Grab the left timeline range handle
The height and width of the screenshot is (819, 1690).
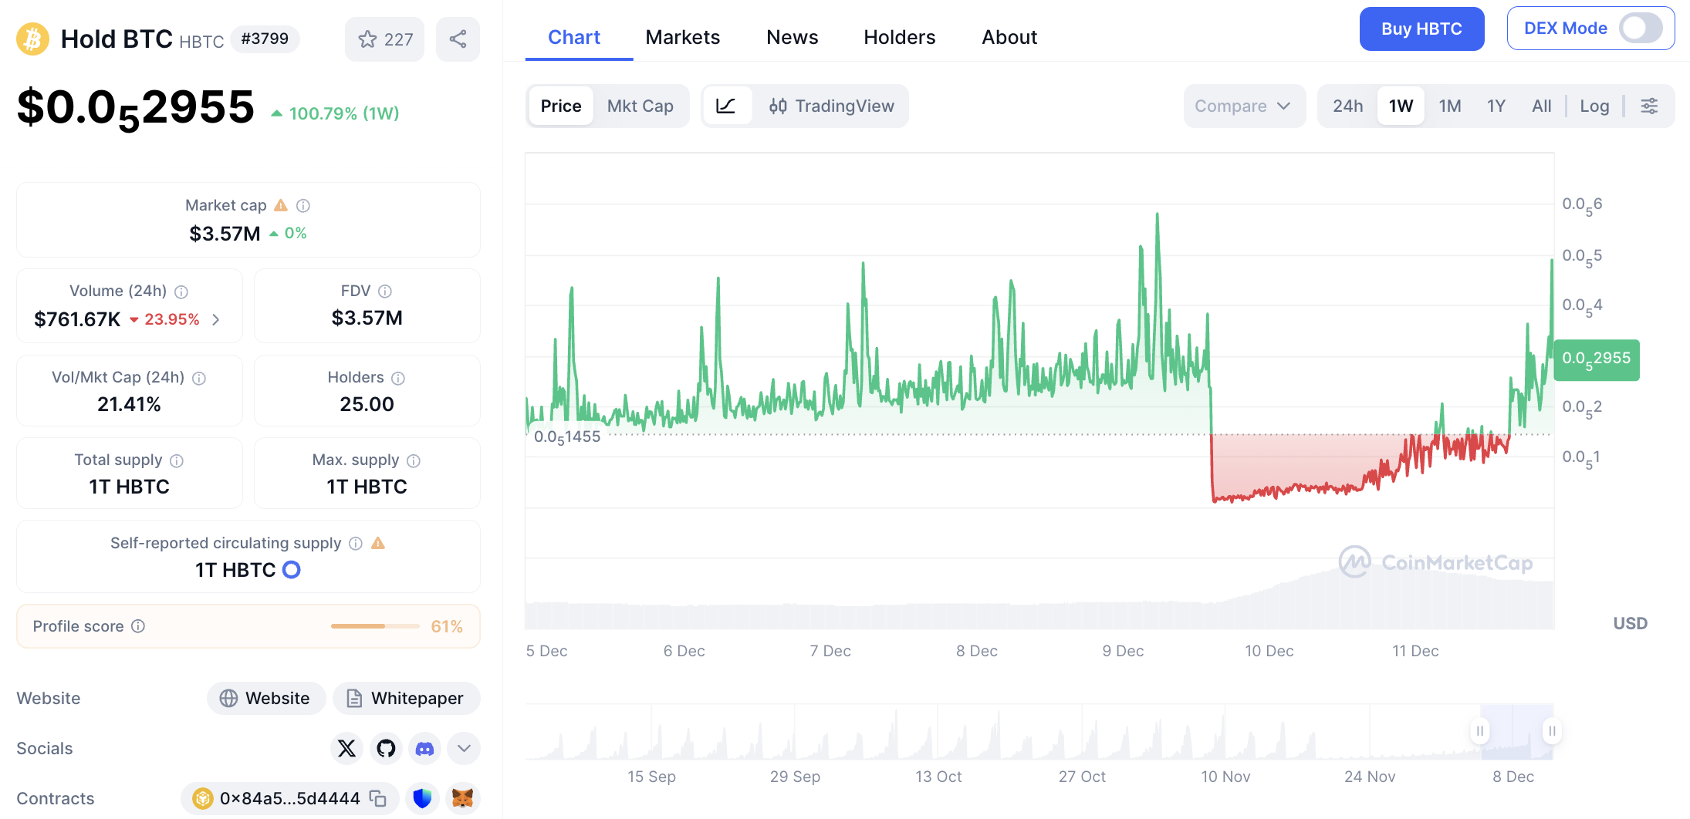click(x=1479, y=730)
